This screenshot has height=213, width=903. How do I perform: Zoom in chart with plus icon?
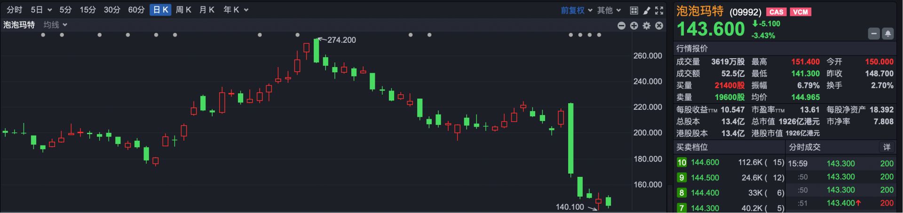coord(634,26)
